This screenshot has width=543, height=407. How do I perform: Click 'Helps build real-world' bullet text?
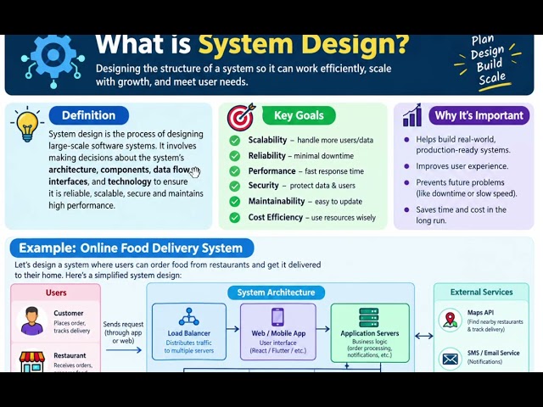pyautogui.click(x=463, y=145)
